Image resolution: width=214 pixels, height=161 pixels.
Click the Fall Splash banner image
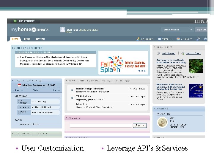click(123, 63)
